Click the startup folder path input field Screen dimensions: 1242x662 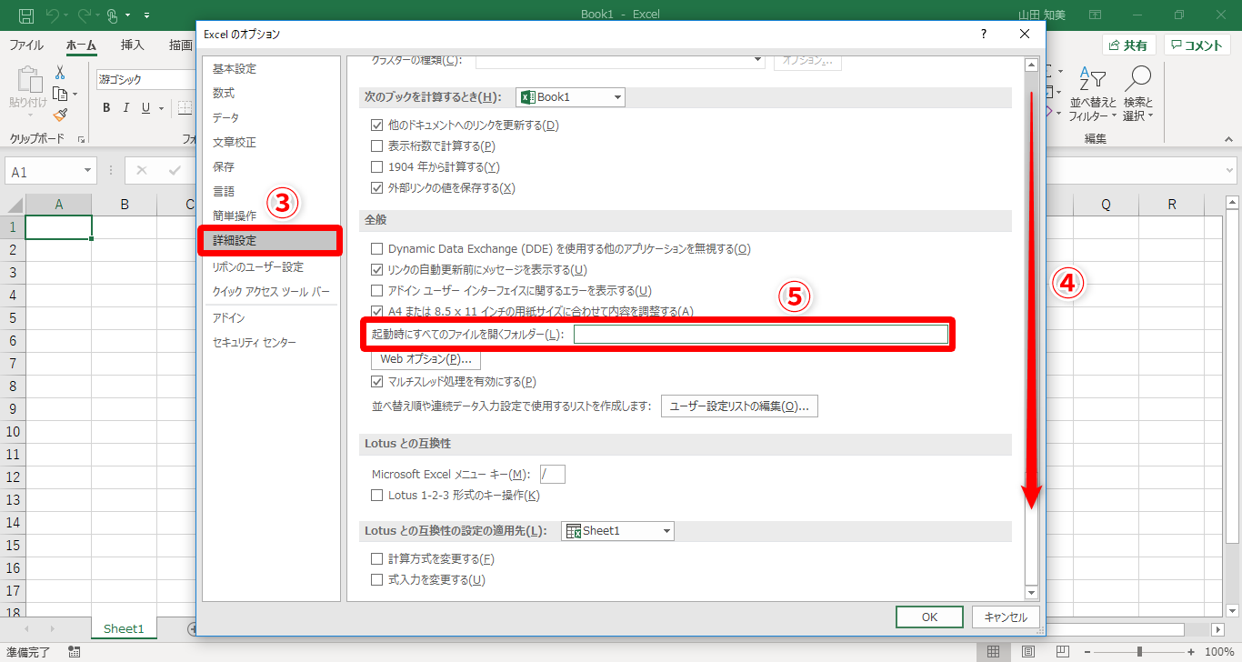pyautogui.click(x=761, y=335)
